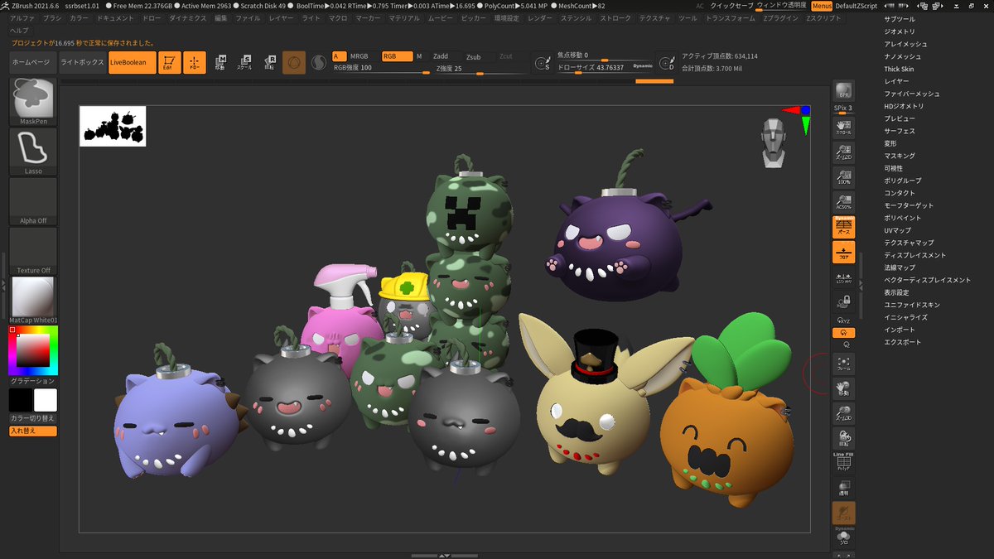Activate the Move (移動) gizmo icon
The width and height of the screenshot is (994, 559).
(220, 63)
